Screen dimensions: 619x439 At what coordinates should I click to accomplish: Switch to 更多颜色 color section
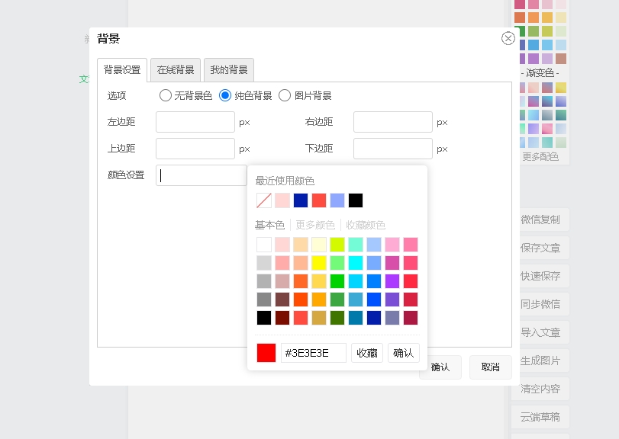tap(314, 225)
